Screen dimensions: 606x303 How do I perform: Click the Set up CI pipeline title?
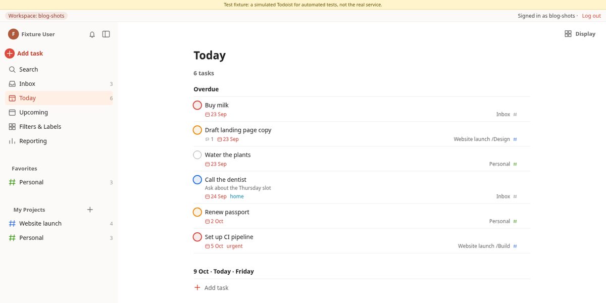tap(229, 237)
